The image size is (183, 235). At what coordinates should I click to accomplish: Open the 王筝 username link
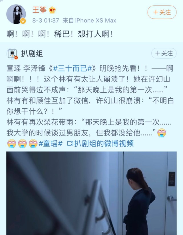(39, 10)
